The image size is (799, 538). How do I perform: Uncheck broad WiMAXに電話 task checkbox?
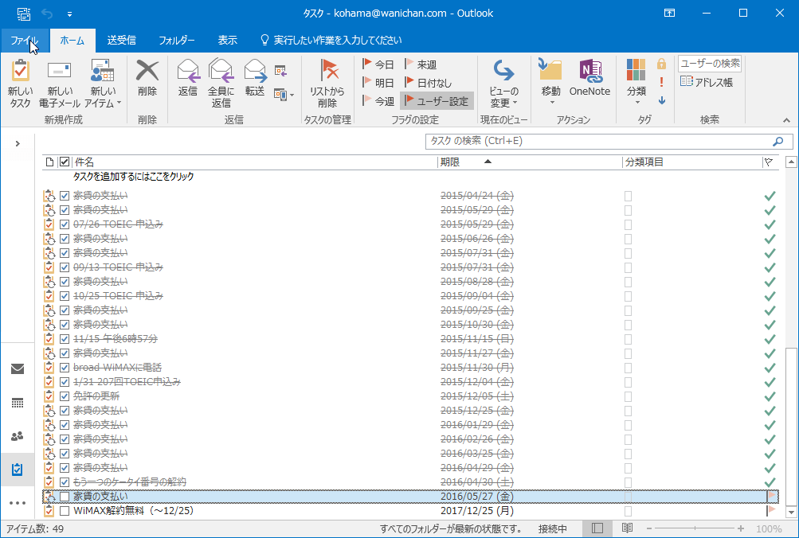click(x=65, y=368)
